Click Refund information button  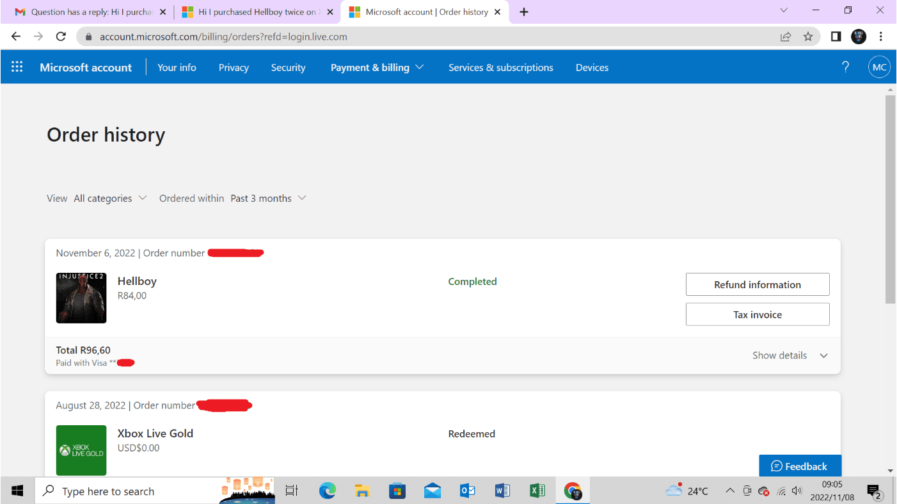click(x=758, y=284)
